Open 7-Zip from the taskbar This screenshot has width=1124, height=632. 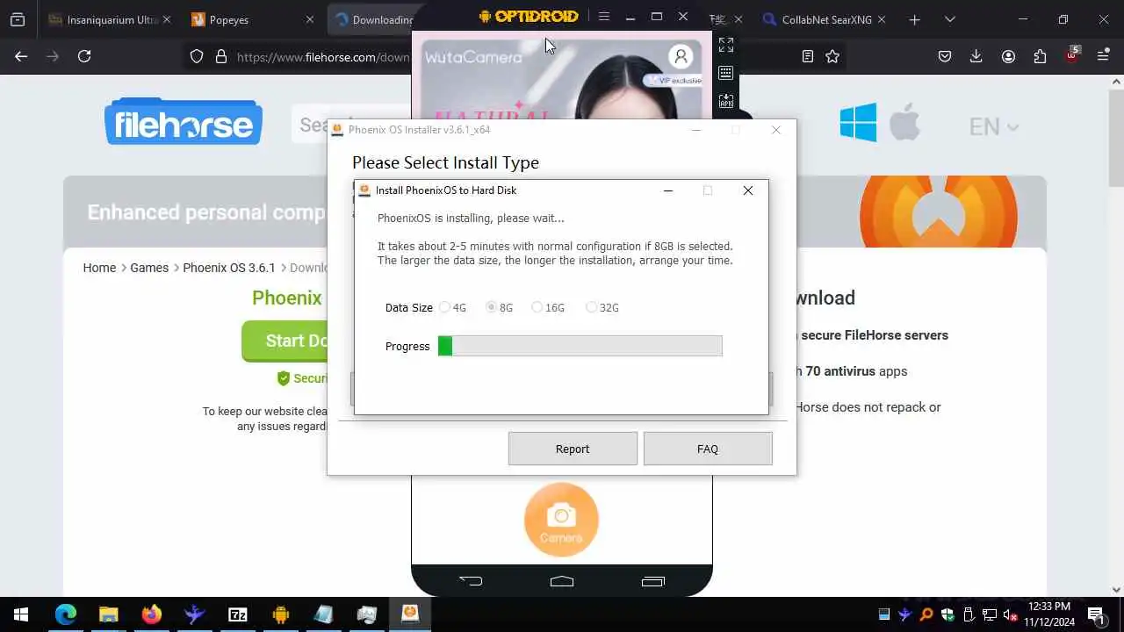[x=237, y=614]
